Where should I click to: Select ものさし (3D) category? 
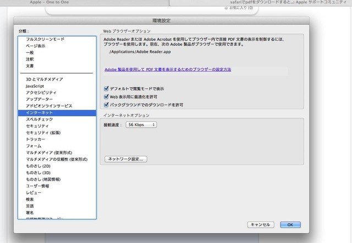click(57, 172)
